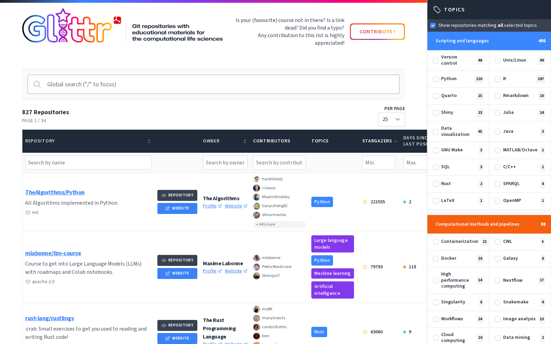Click the mit license scale icon
Viewport: 551px width, 344px height.
pos(28,213)
